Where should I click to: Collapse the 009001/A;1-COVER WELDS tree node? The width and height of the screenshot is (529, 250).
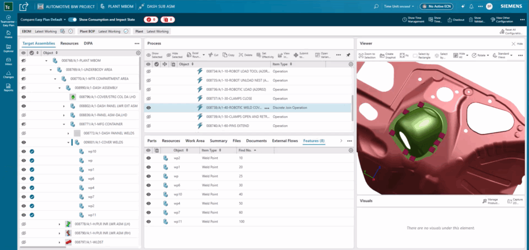point(68,142)
